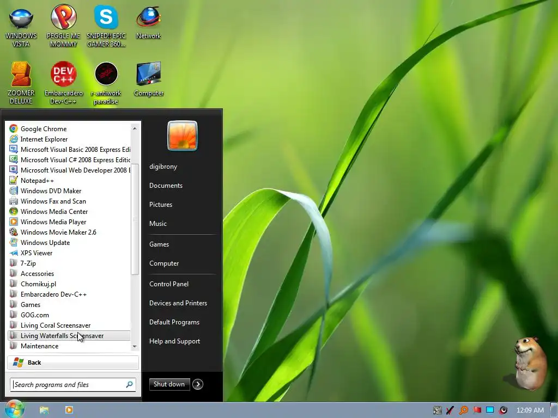Open Help and Support
This screenshot has height=418, width=558.
[x=175, y=341]
